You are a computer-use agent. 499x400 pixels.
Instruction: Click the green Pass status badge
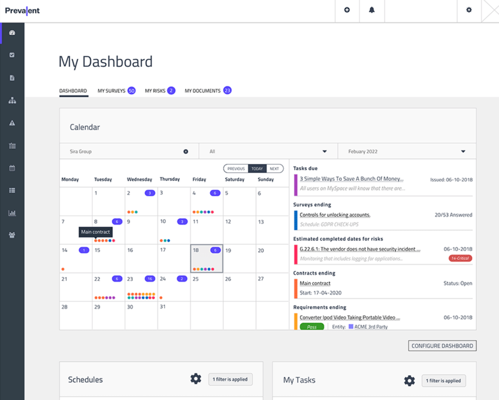coord(312,327)
